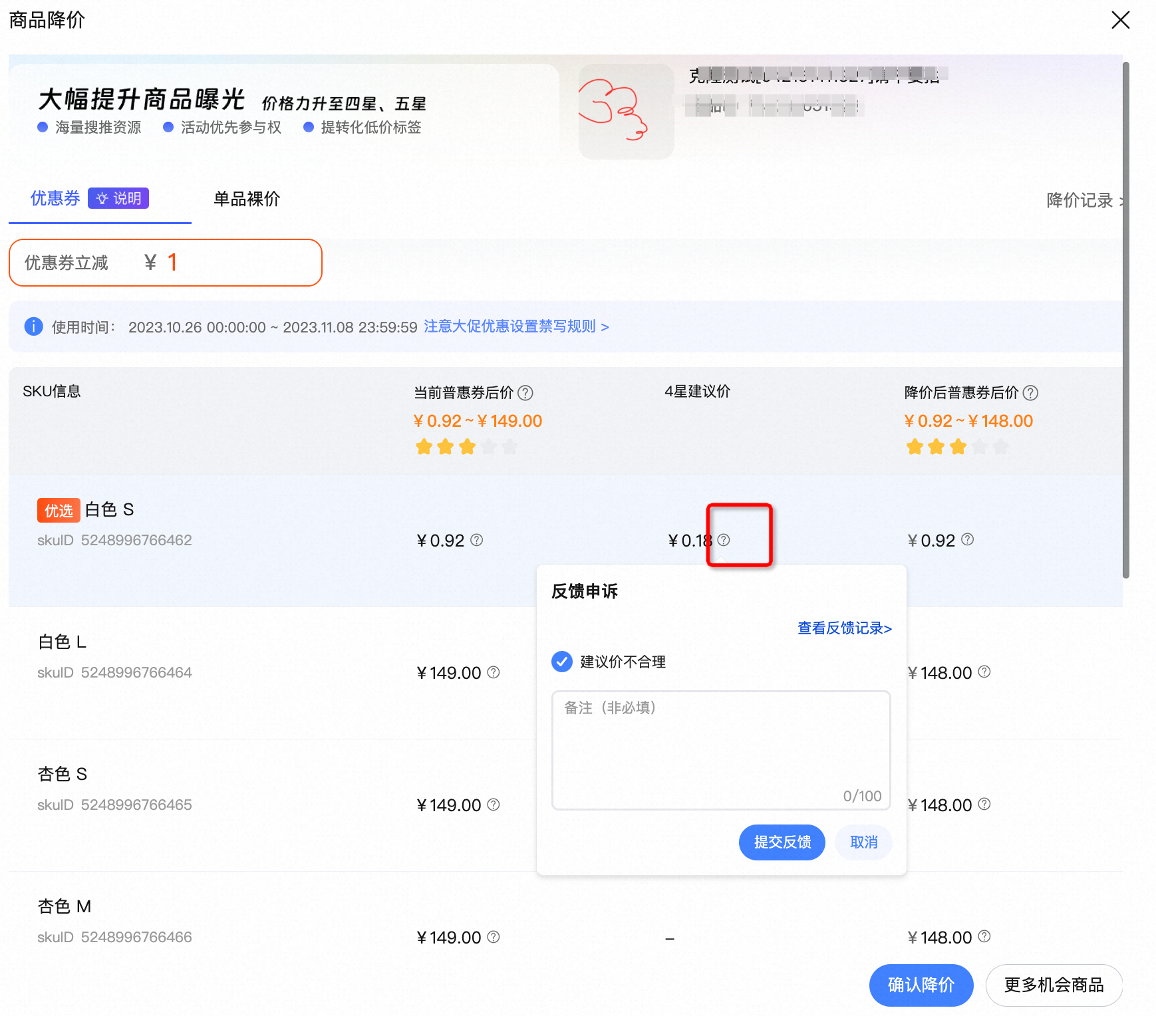
Task: Focus the 备注（非必填）text area
Action: [x=721, y=750]
